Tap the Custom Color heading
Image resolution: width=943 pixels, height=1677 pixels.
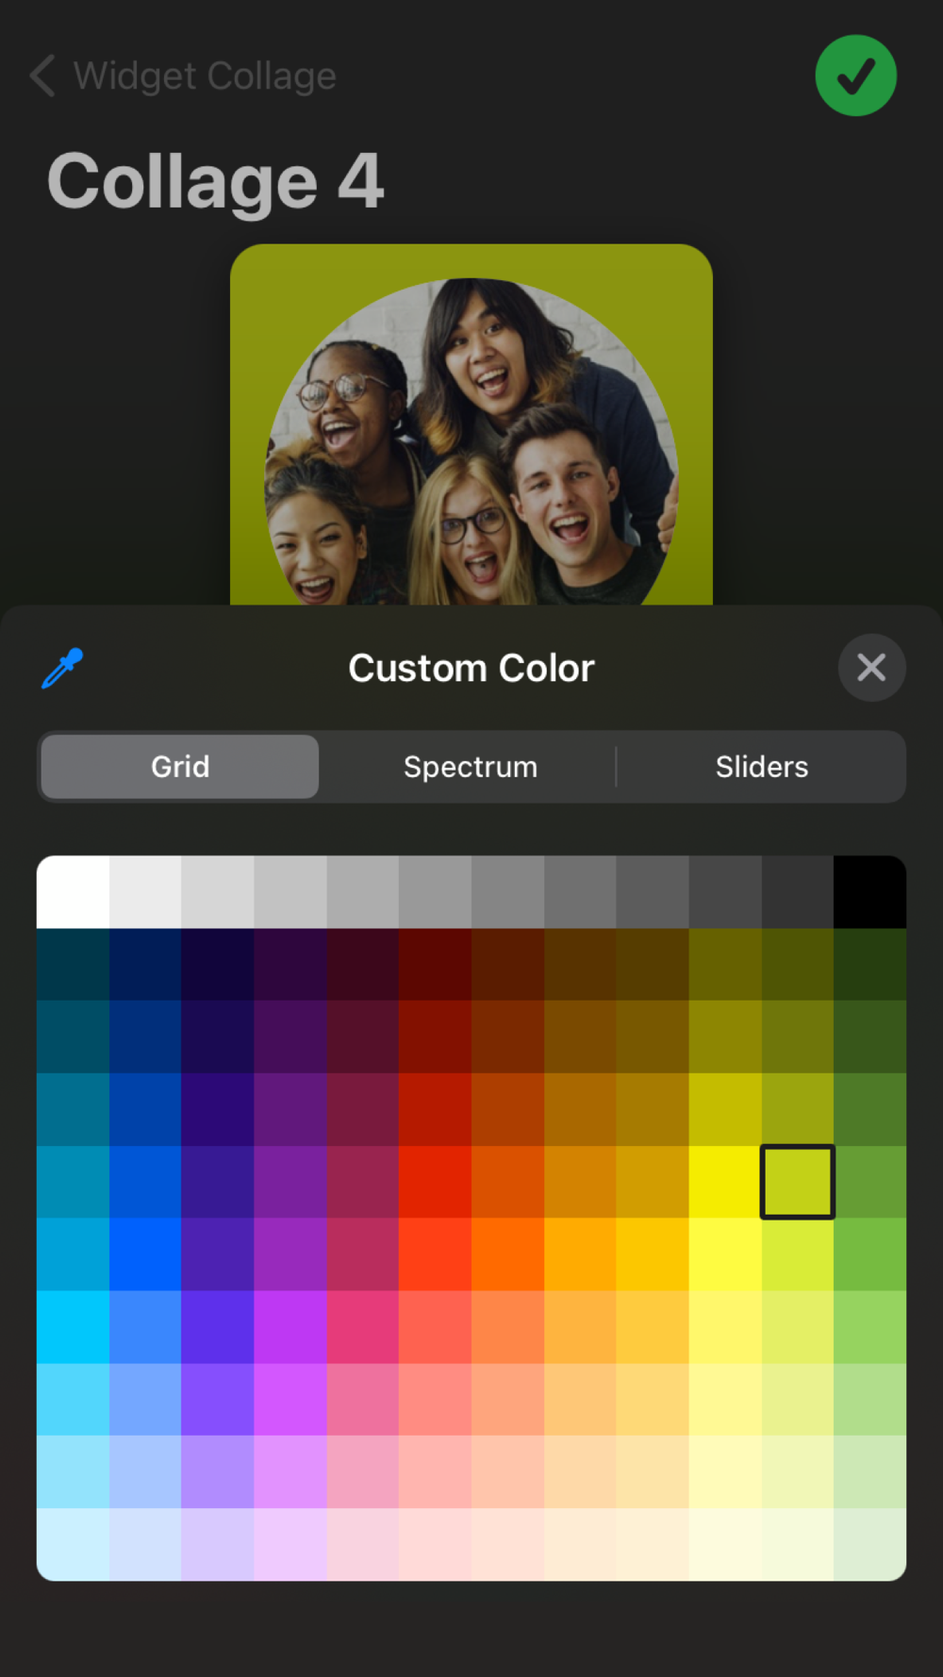pos(471,668)
